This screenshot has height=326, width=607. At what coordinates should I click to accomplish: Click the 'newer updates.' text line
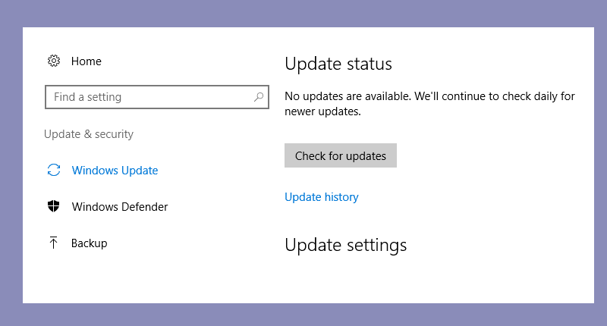322,111
